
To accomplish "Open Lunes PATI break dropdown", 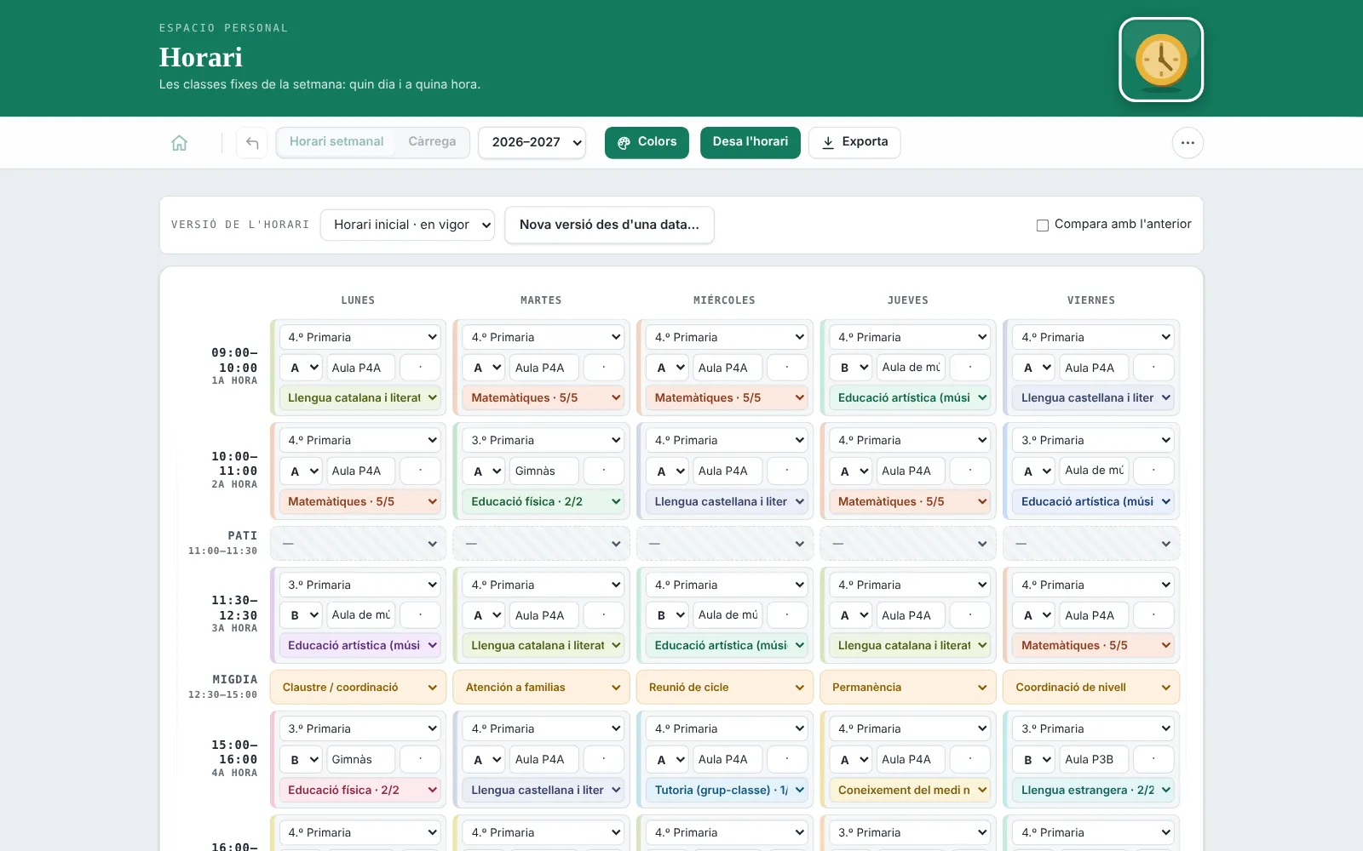I will point(358,543).
